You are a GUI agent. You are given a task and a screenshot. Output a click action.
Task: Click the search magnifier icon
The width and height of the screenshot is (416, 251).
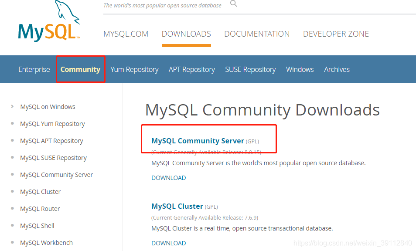pyautogui.click(x=233, y=3)
